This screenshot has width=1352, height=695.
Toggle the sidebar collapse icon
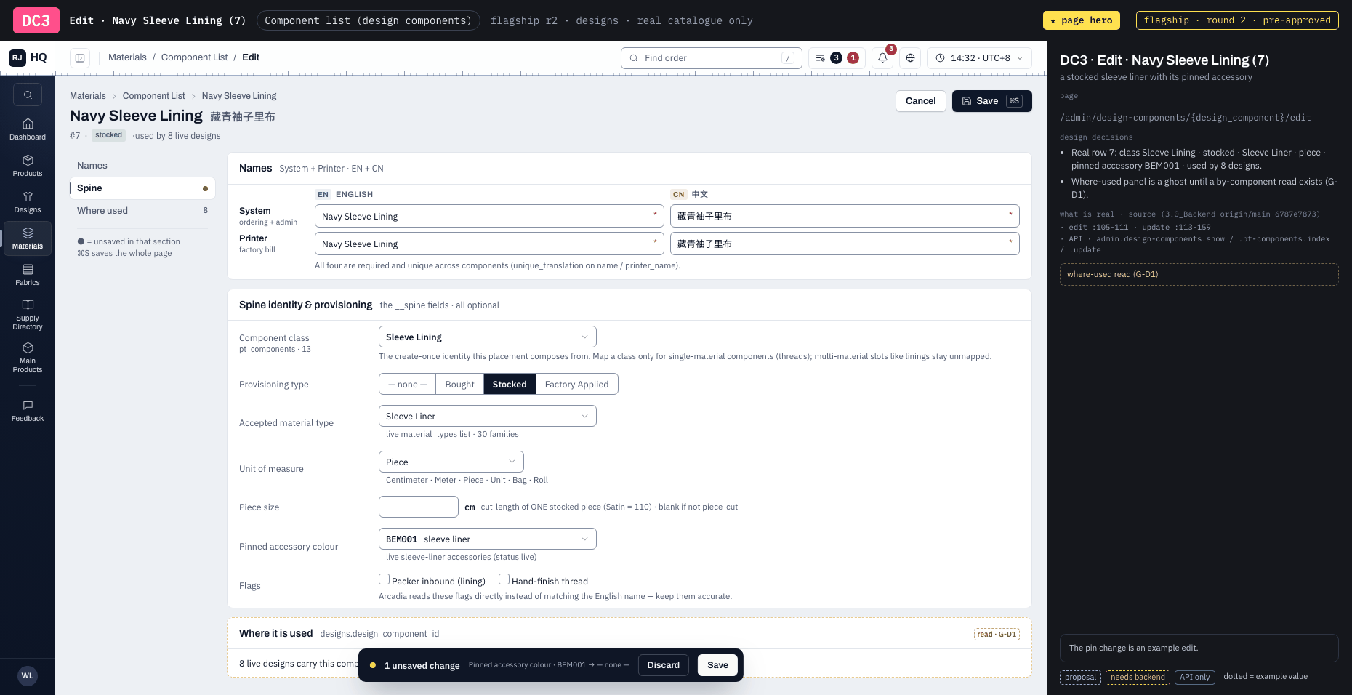(x=80, y=58)
